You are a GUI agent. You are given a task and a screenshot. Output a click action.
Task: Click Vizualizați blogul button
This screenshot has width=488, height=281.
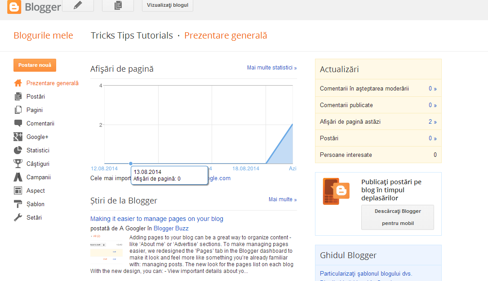168,5
